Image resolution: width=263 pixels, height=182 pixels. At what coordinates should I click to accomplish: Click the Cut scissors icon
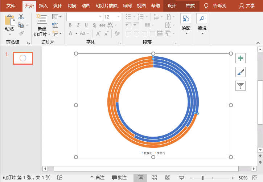[21, 17]
